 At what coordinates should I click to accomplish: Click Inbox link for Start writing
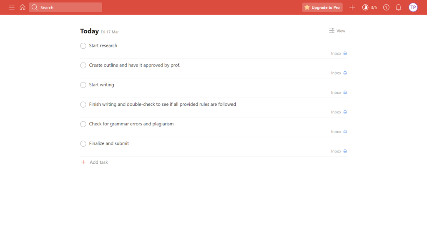click(339, 92)
